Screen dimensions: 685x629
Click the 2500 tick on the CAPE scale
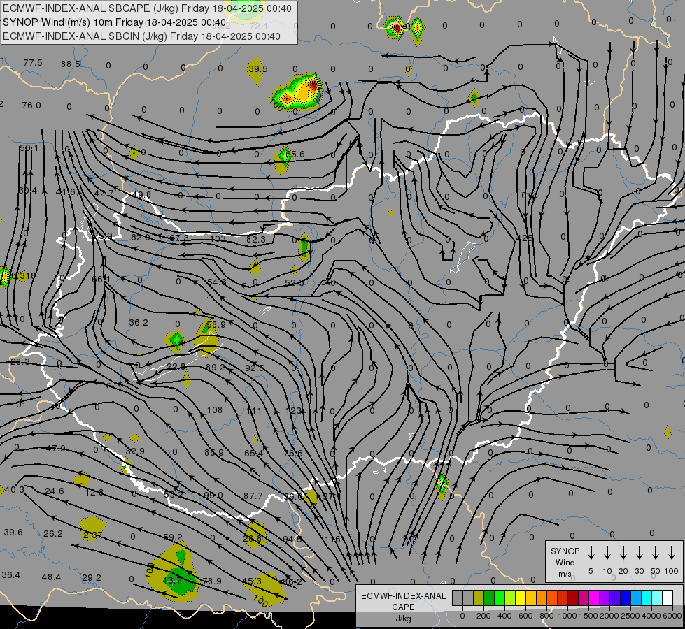(630, 616)
